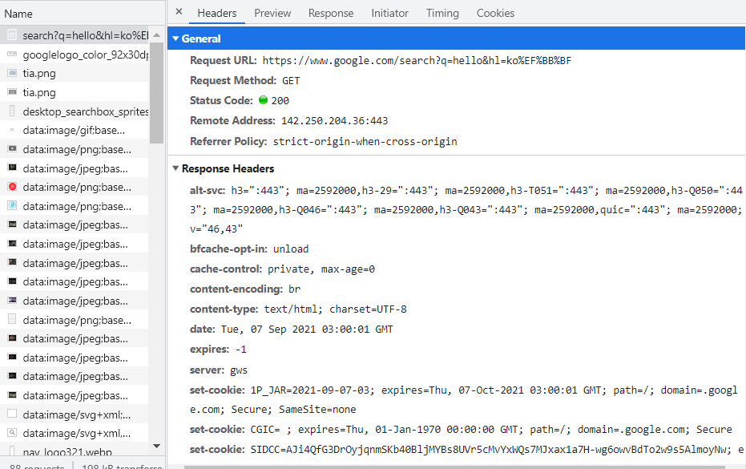Image resolution: width=746 pixels, height=469 pixels.
Task: Click the alt-svc header name
Action: tap(208, 191)
